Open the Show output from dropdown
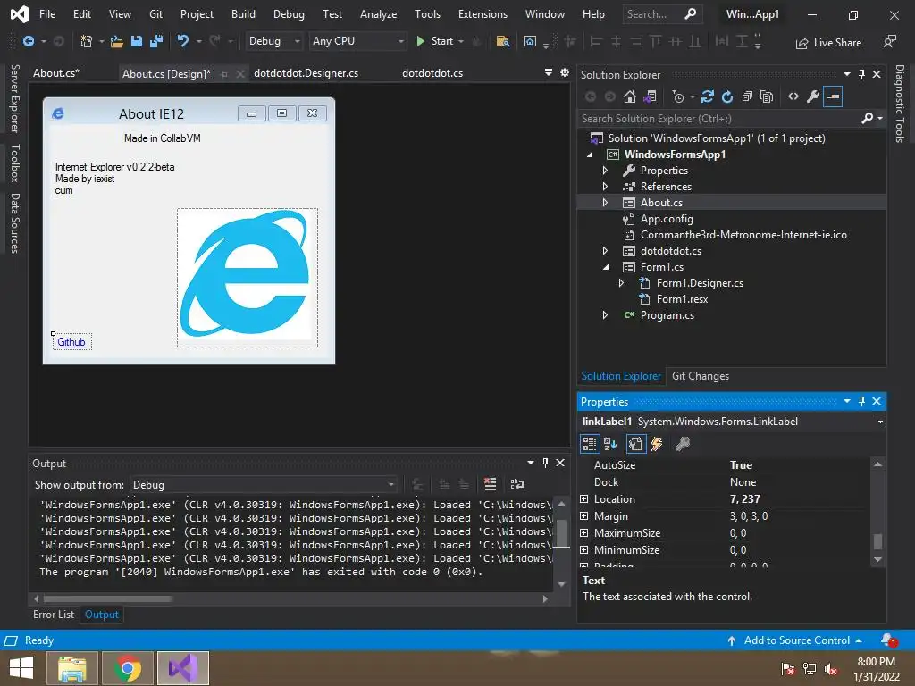Image resolution: width=915 pixels, height=686 pixels. 264,484
